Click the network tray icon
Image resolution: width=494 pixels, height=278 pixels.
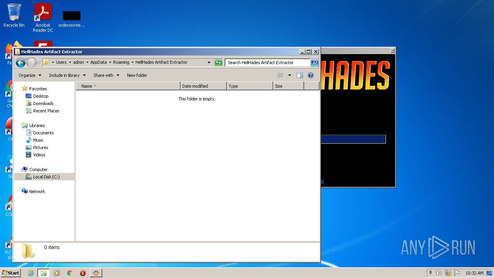click(x=448, y=273)
